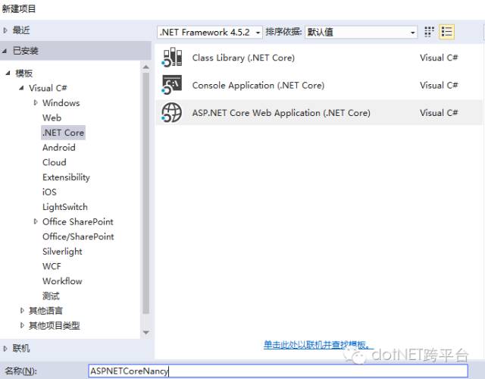Select the Workflow category
485x379 pixels.
[62, 281]
